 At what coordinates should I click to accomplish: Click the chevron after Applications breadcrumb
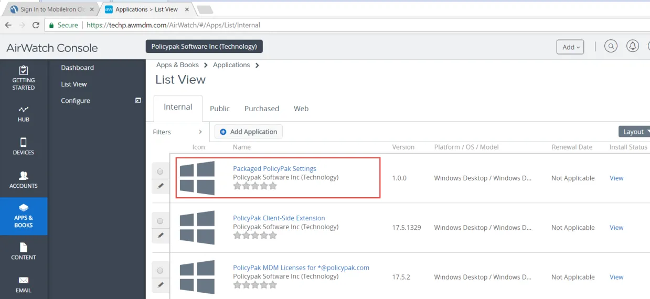coord(257,65)
